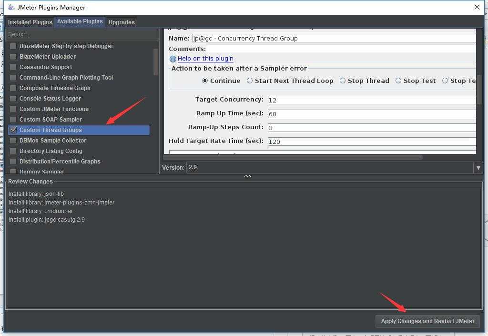
Task: Open the Version 2.9 dropdown
Action: click(334, 167)
